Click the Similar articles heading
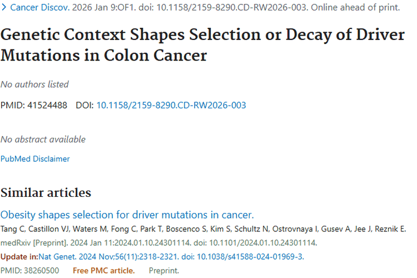Viewport: 417px width, 278px height. tap(46, 192)
